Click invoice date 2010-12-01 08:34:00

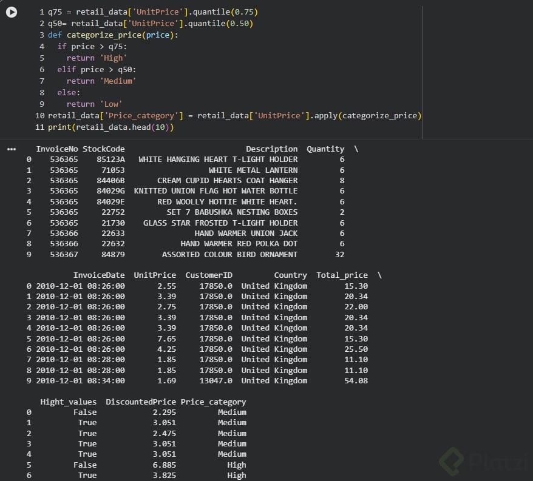(80, 381)
